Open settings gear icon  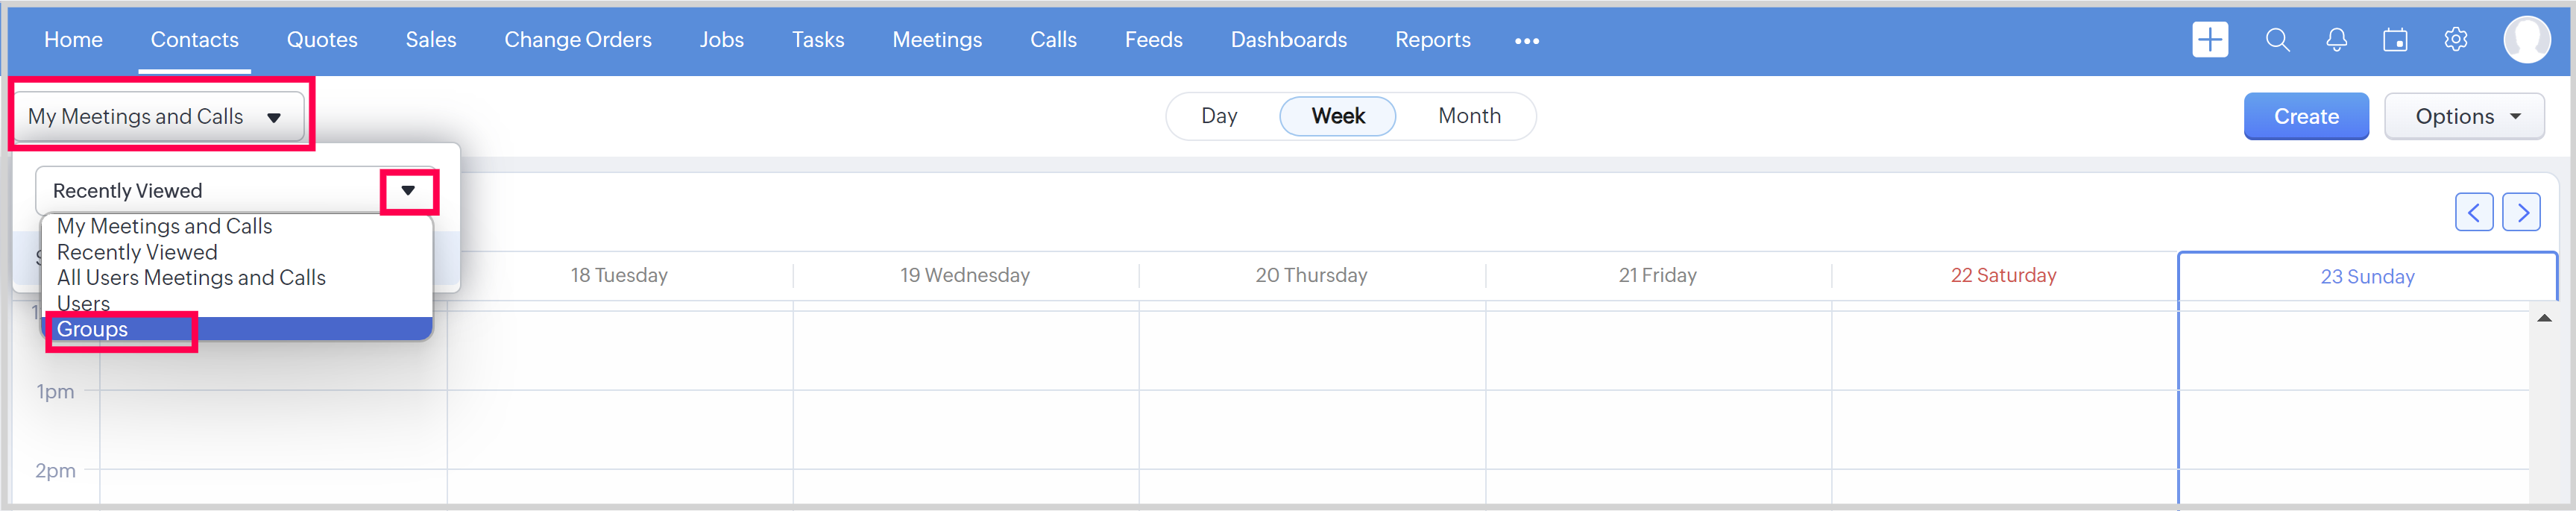point(2455,40)
